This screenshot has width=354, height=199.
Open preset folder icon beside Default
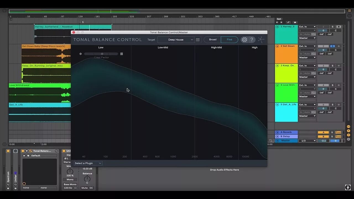click(24, 156)
